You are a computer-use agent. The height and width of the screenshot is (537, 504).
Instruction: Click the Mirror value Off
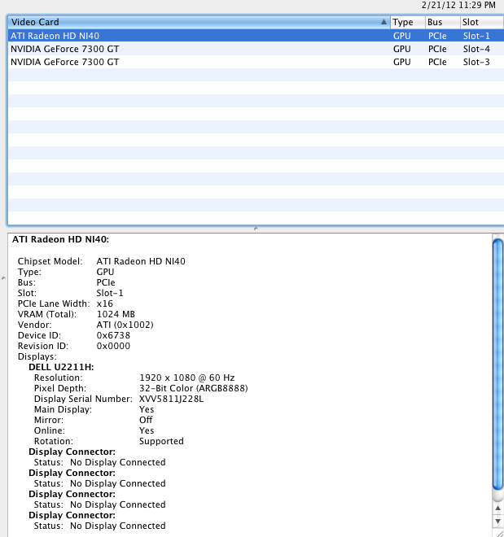pyautogui.click(x=146, y=420)
